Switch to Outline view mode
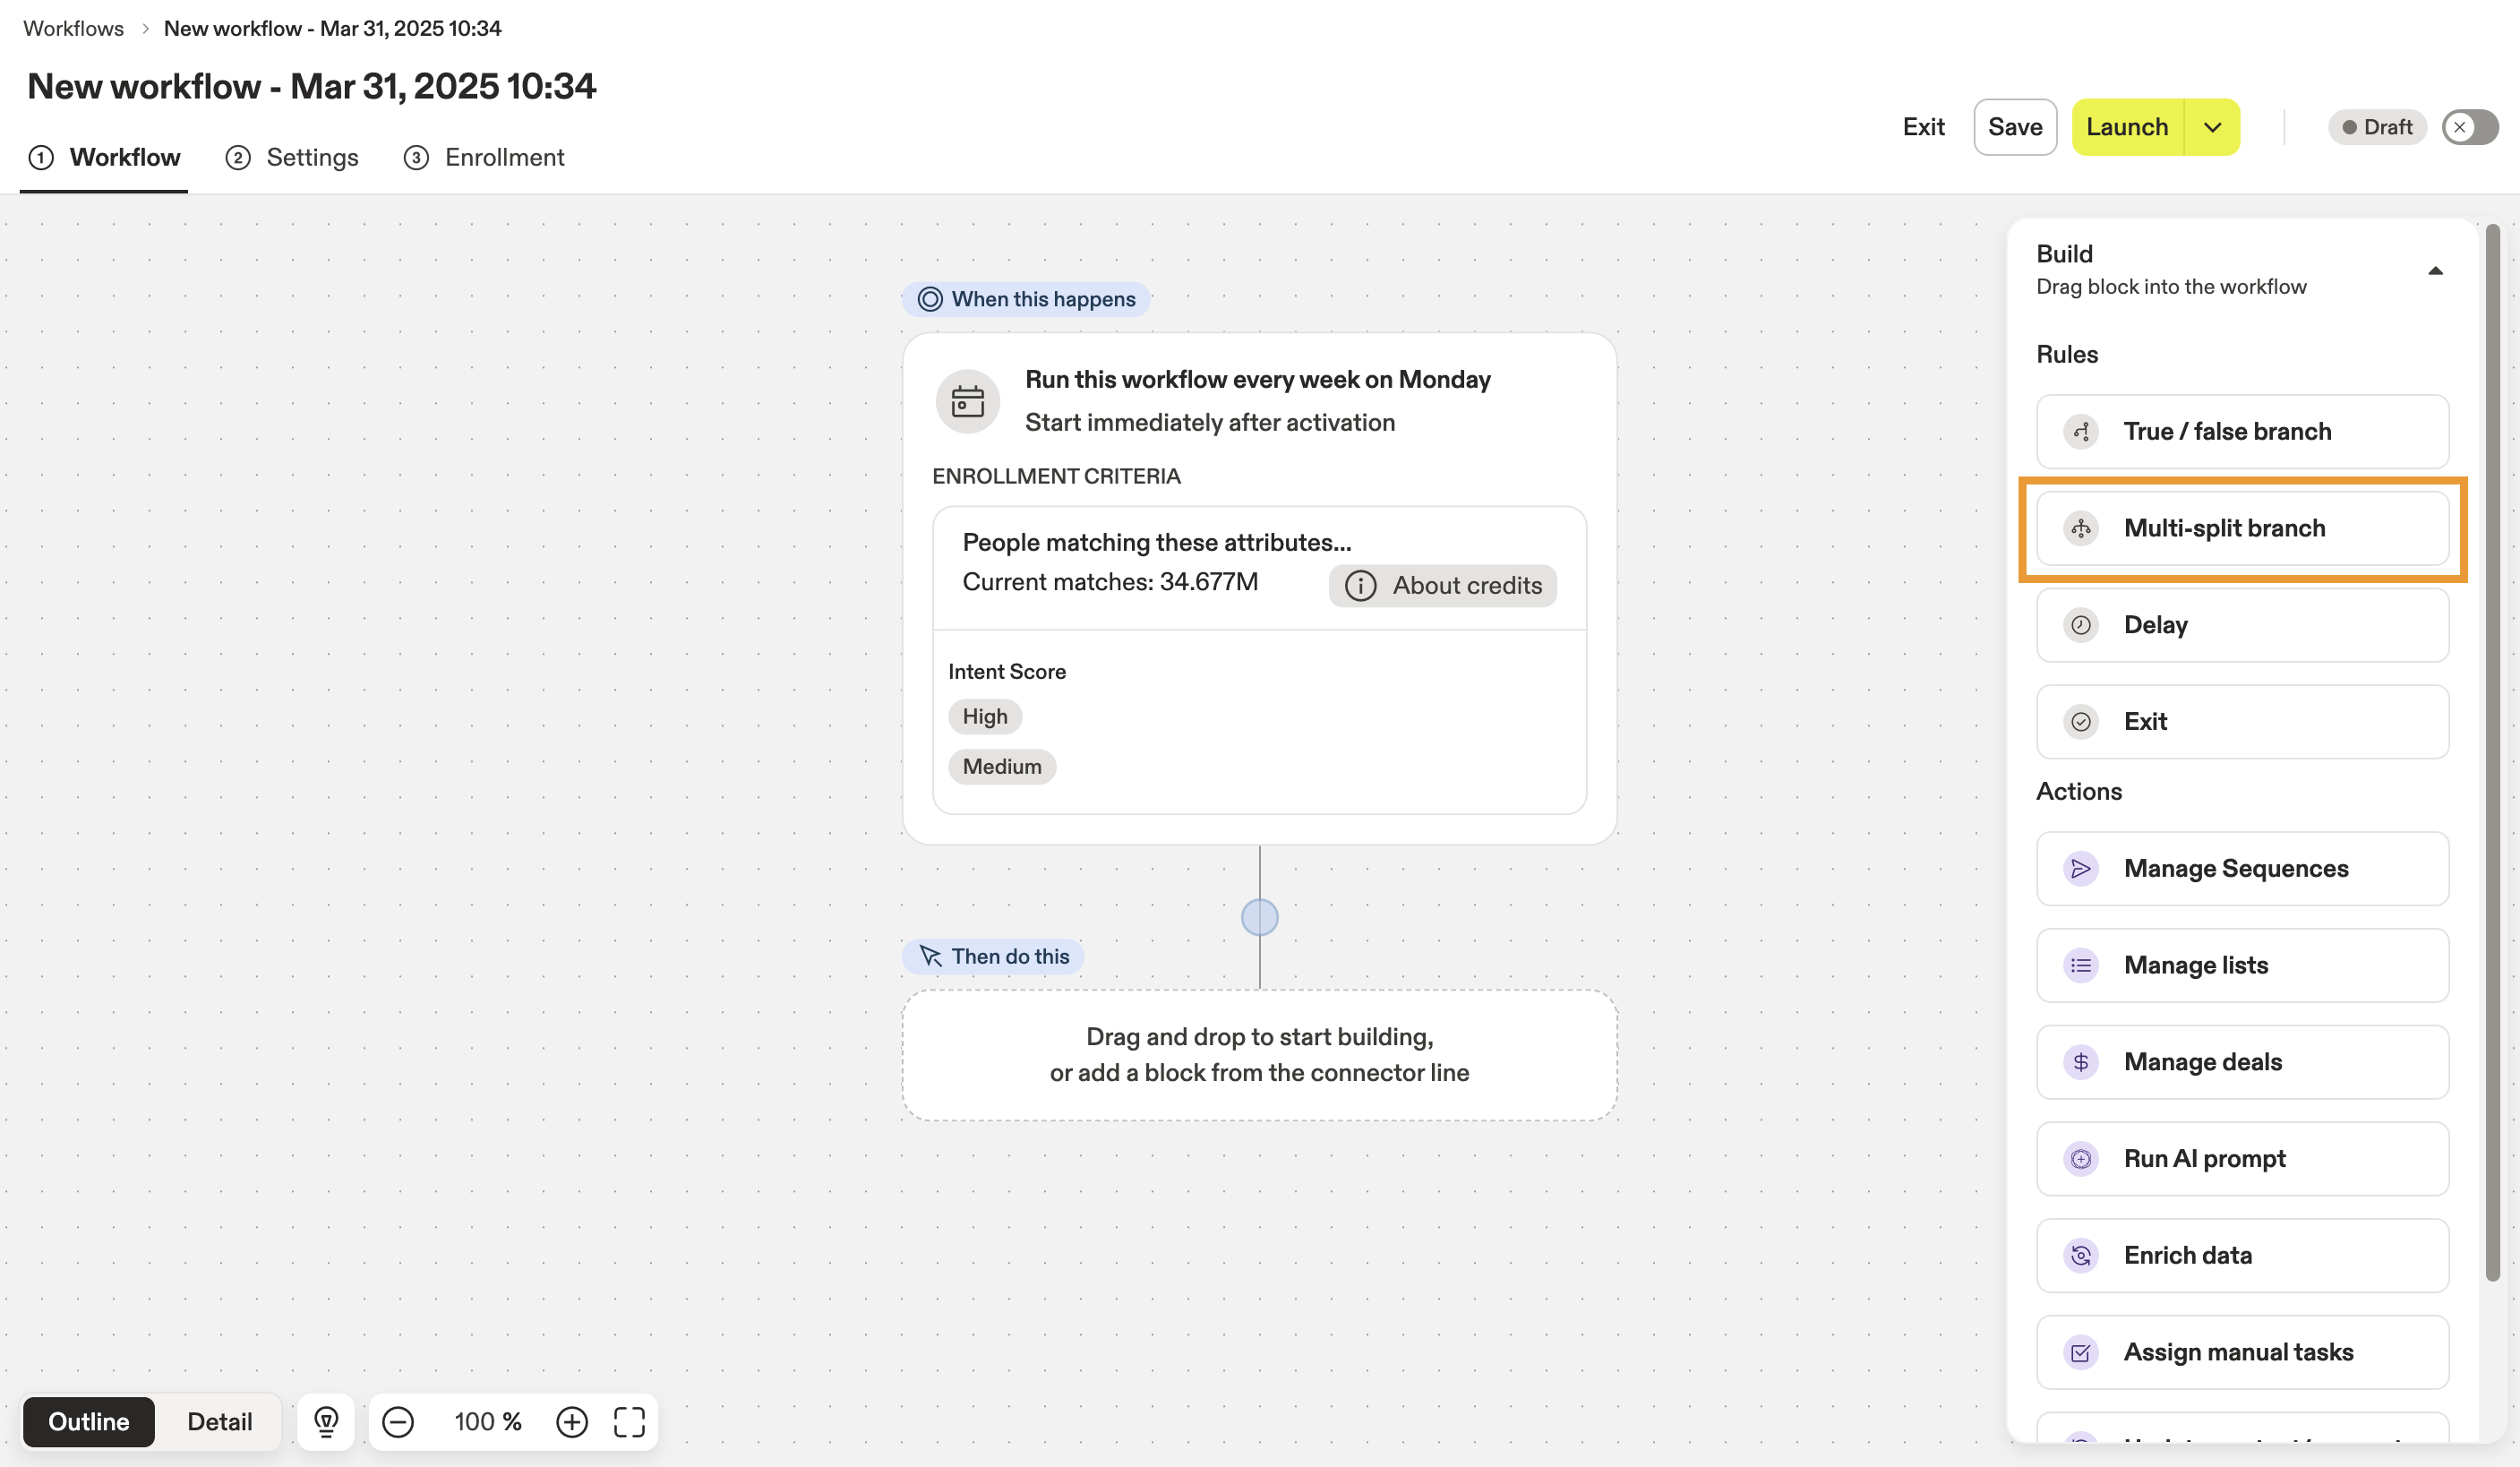2520x1467 pixels. click(89, 1421)
